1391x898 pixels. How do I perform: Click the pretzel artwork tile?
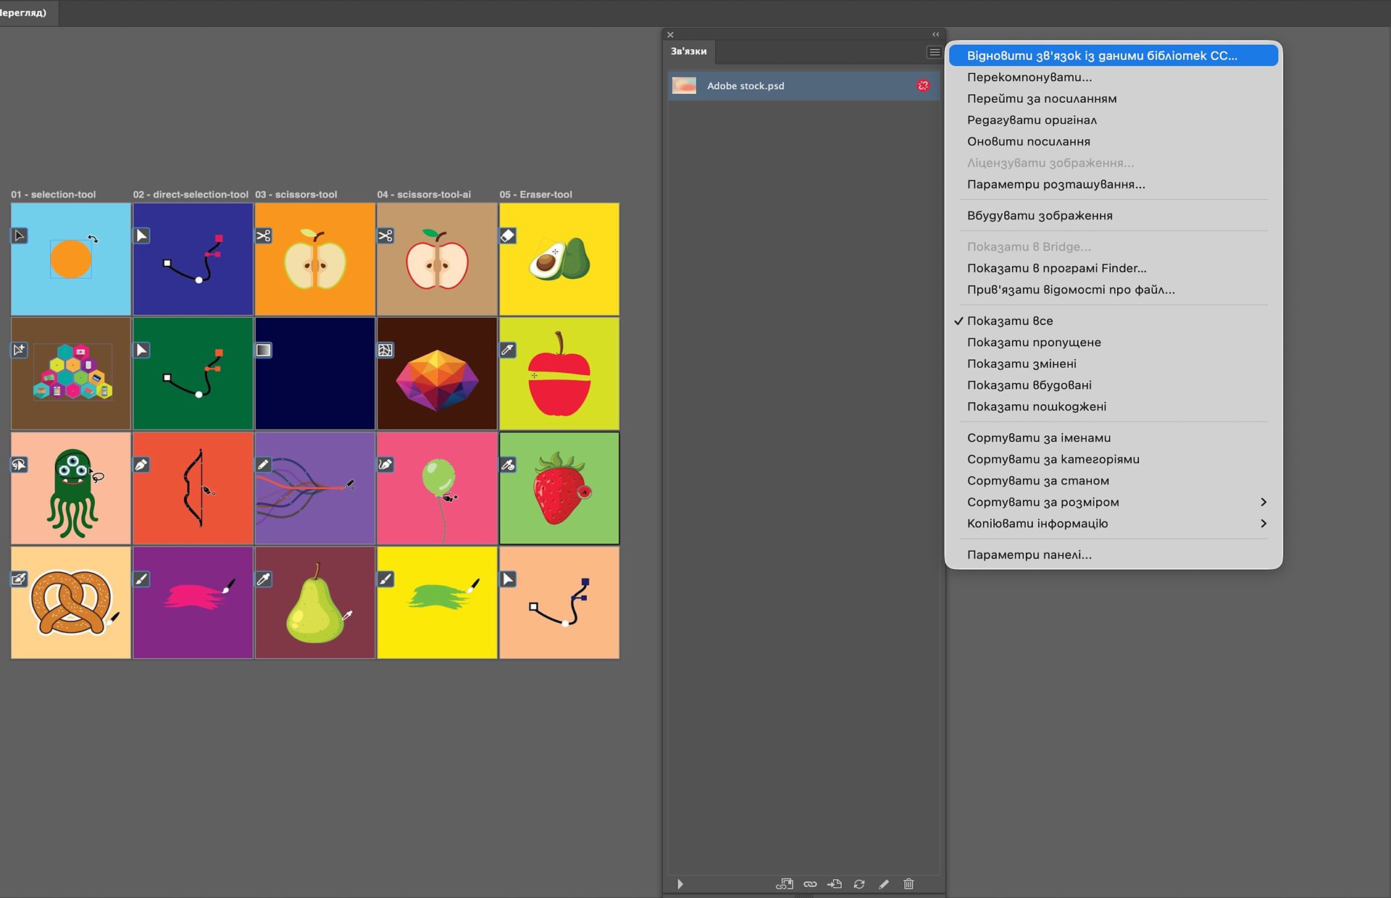(x=71, y=603)
